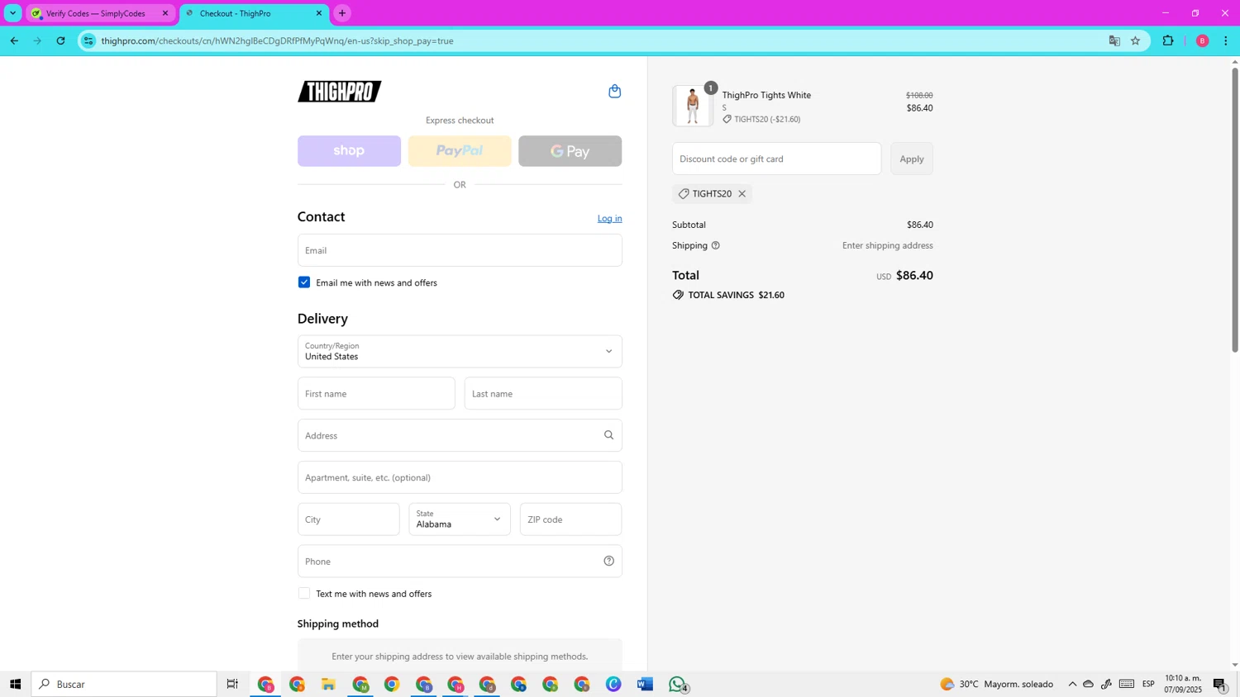View site information icon in address bar
1240x697 pixels.
88,40
